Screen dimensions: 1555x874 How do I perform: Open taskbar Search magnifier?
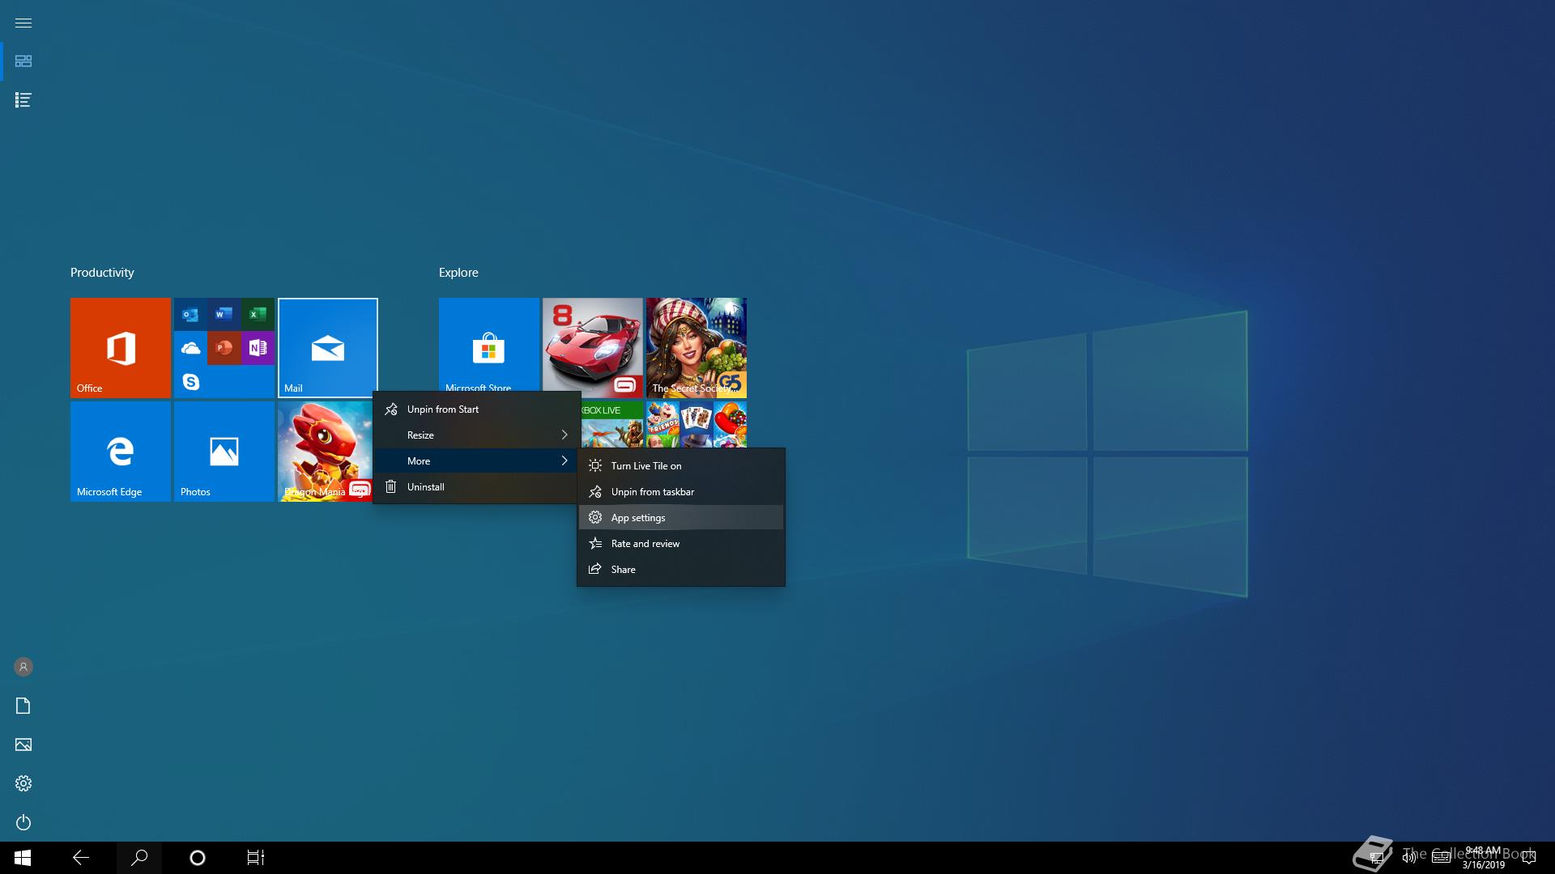(x=139, y=857)
